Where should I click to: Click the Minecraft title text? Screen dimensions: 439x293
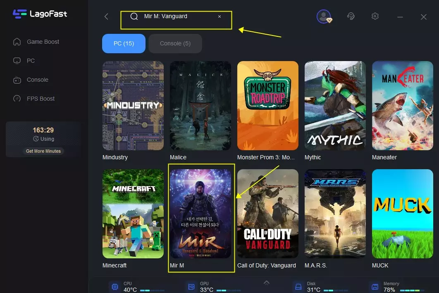(x=115, y=265)
